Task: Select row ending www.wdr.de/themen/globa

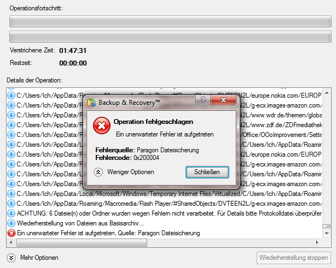Action: pyautogui.click(x=165, y=115)
